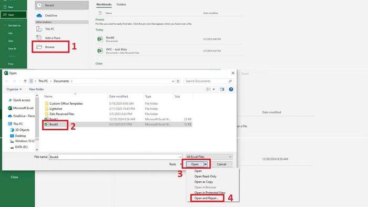Refresh the Documents folder view
This screenshot has width=368, height=207.
(x=178, y=81)
